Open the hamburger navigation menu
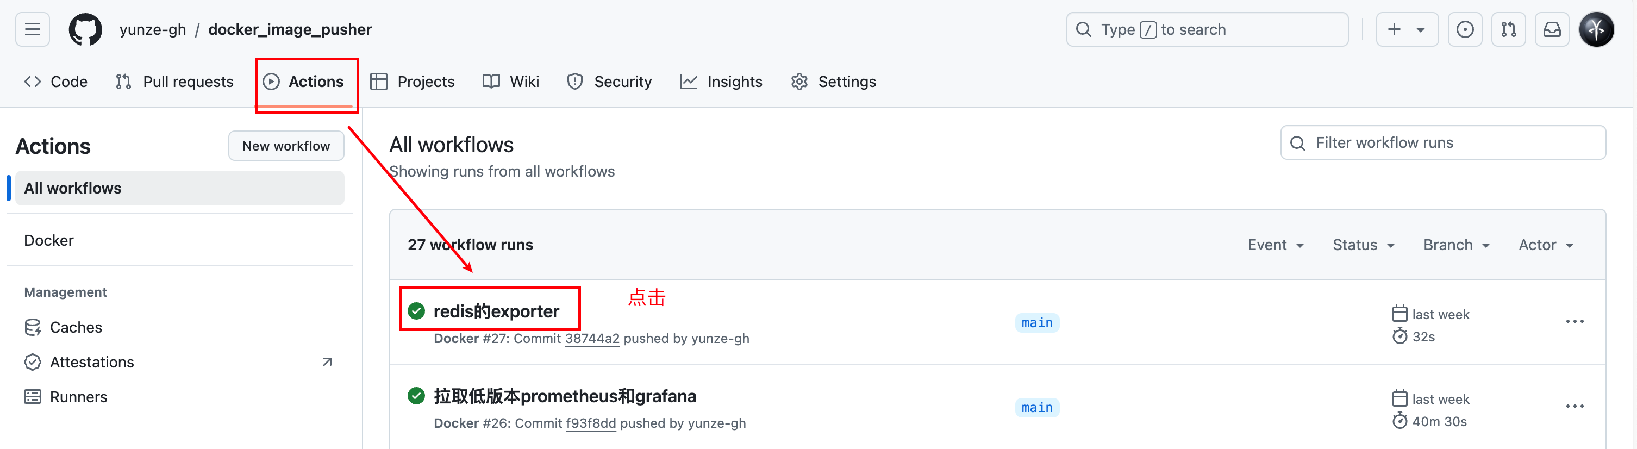 pyautogui.click(x=33, y=29)
